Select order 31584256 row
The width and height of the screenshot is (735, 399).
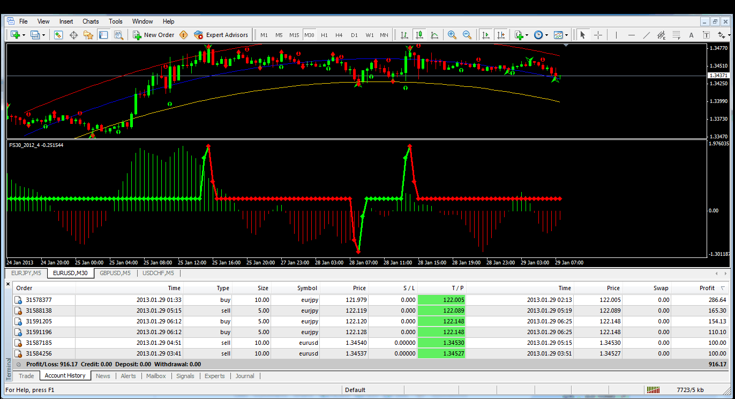pos(371,353)
